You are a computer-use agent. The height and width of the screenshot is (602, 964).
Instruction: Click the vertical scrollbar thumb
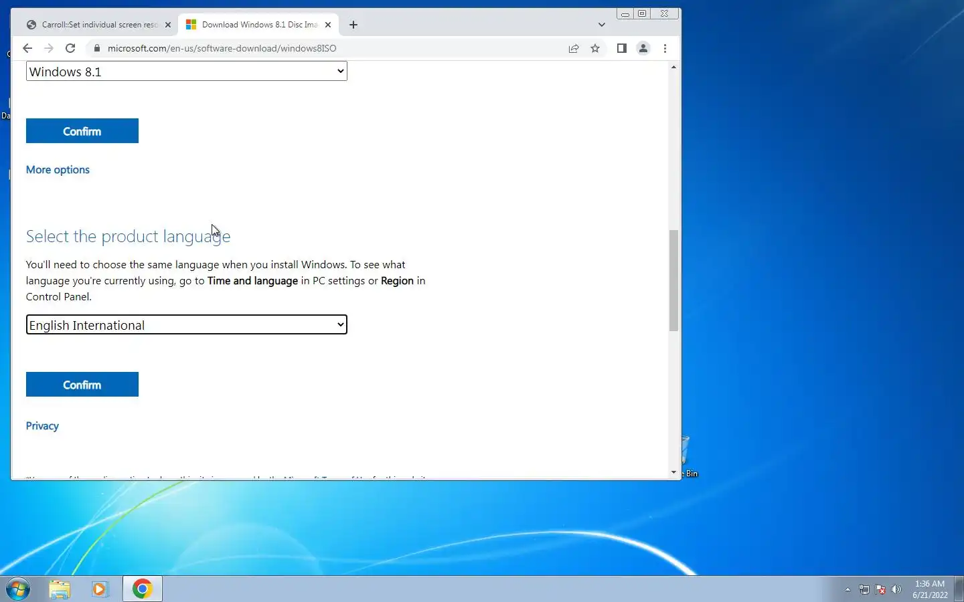coord(673,280)
